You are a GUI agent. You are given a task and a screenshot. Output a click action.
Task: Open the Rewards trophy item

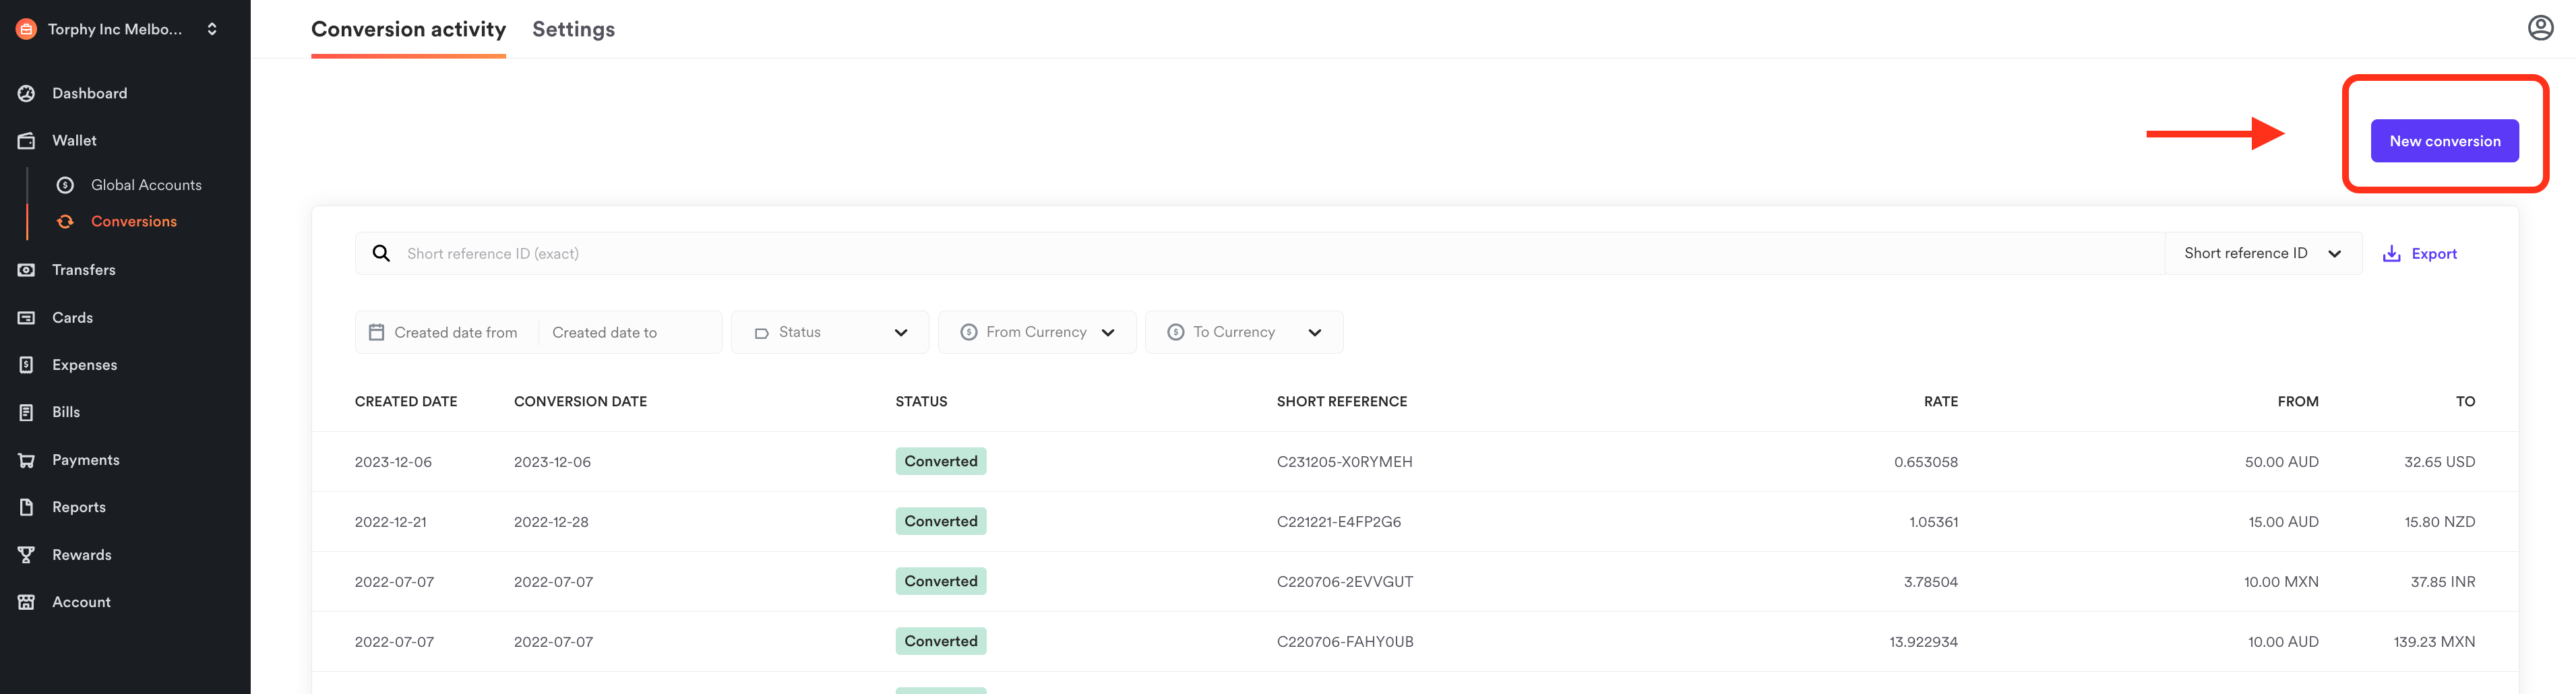27,555
